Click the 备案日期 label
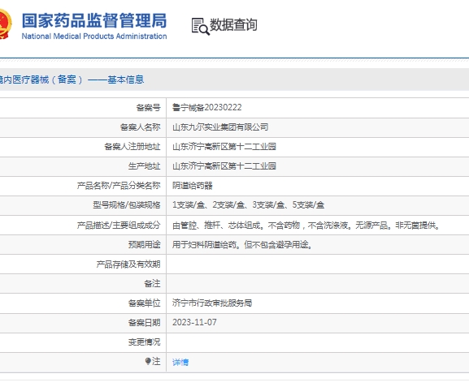Screen dimensions: 469x391 tap(144, 323)
